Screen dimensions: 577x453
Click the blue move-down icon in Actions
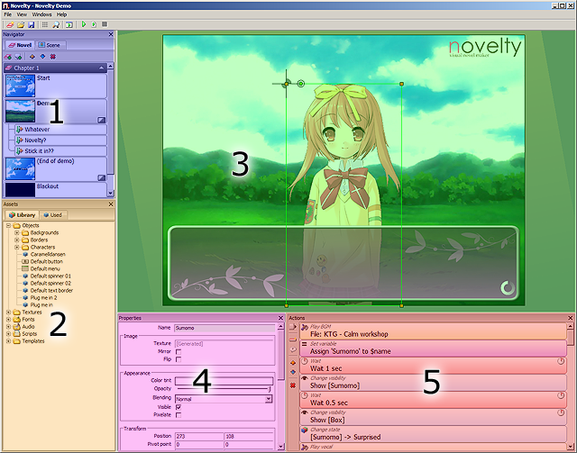click(293, 372)
